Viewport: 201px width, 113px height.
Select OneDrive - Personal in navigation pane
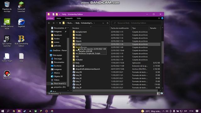coord(58,51)
